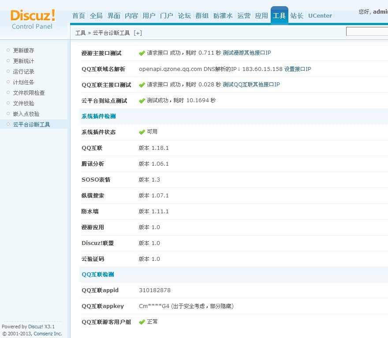Click green checkmark beside 漫游主接口测试 result
The image size is (388, 338).
coord(142,53)
